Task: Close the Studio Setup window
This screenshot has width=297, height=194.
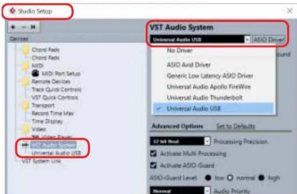Action: [290, 11]
